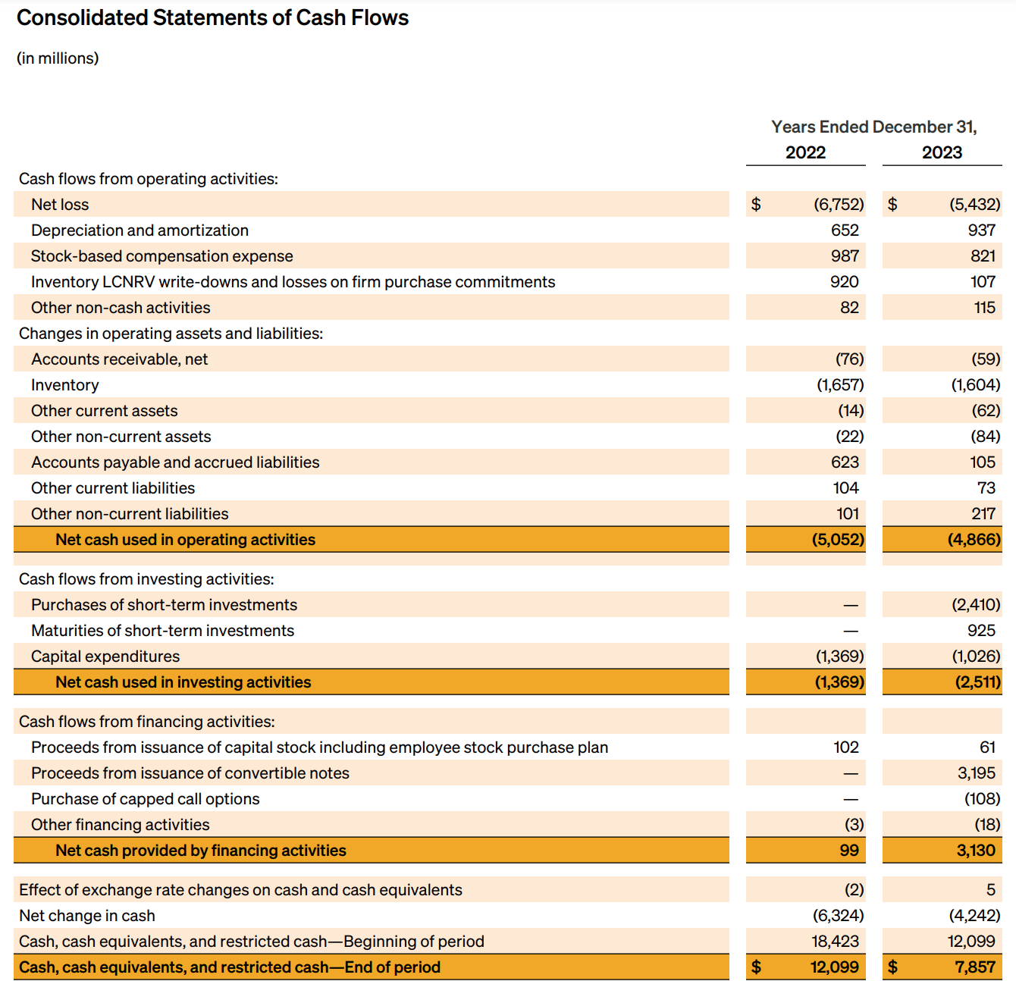Screen dimensions: 1016x981
Task: Click 'Cash flows from operating activities:' heading
Action: (149, 179)
